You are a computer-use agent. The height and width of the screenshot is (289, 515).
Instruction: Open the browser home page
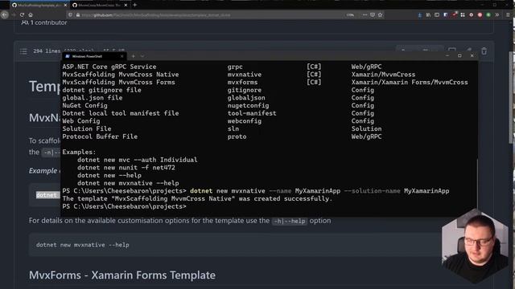click(31, 14)
